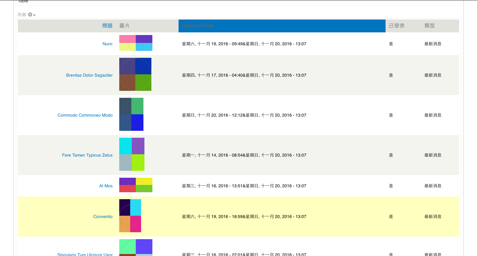The width and height of the screenshot is (477, 256).
Task: Click the At Mos thumbnail image
Action: pos(136,185)
